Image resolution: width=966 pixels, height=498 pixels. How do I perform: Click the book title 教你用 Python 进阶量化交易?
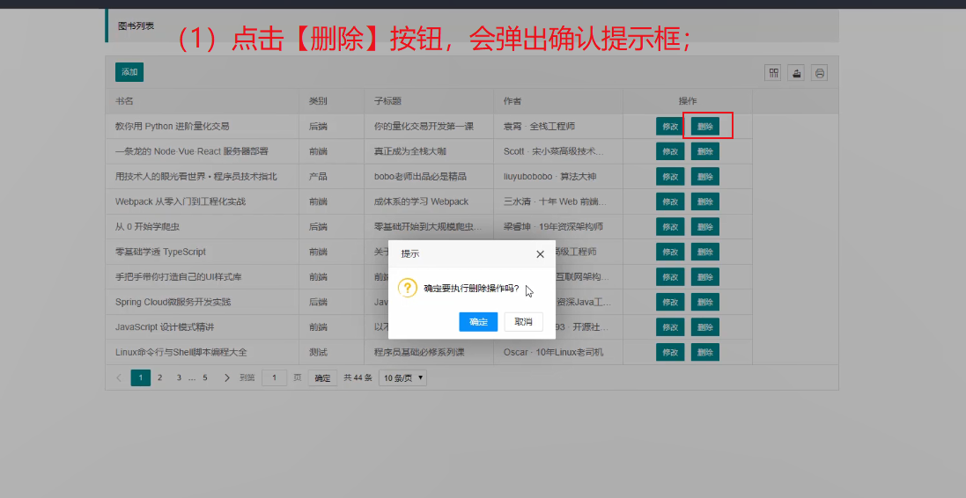click(173, 126)
